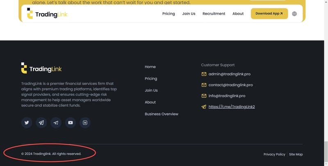
Task: Click the contact@tradinglink.pro email address
Action: (x=230, y=85)
